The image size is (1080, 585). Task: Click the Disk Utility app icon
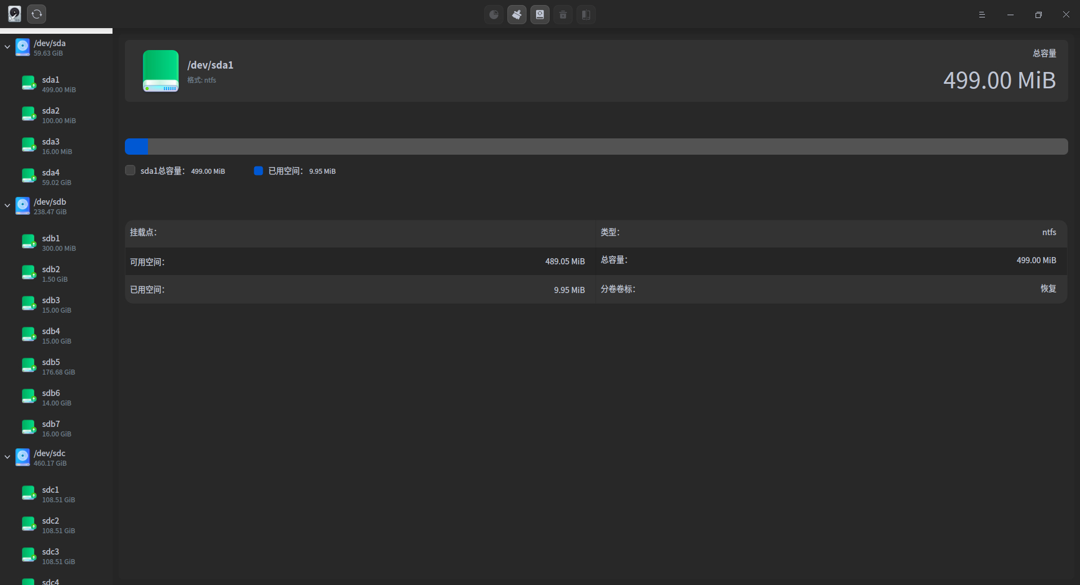[15, 14]
